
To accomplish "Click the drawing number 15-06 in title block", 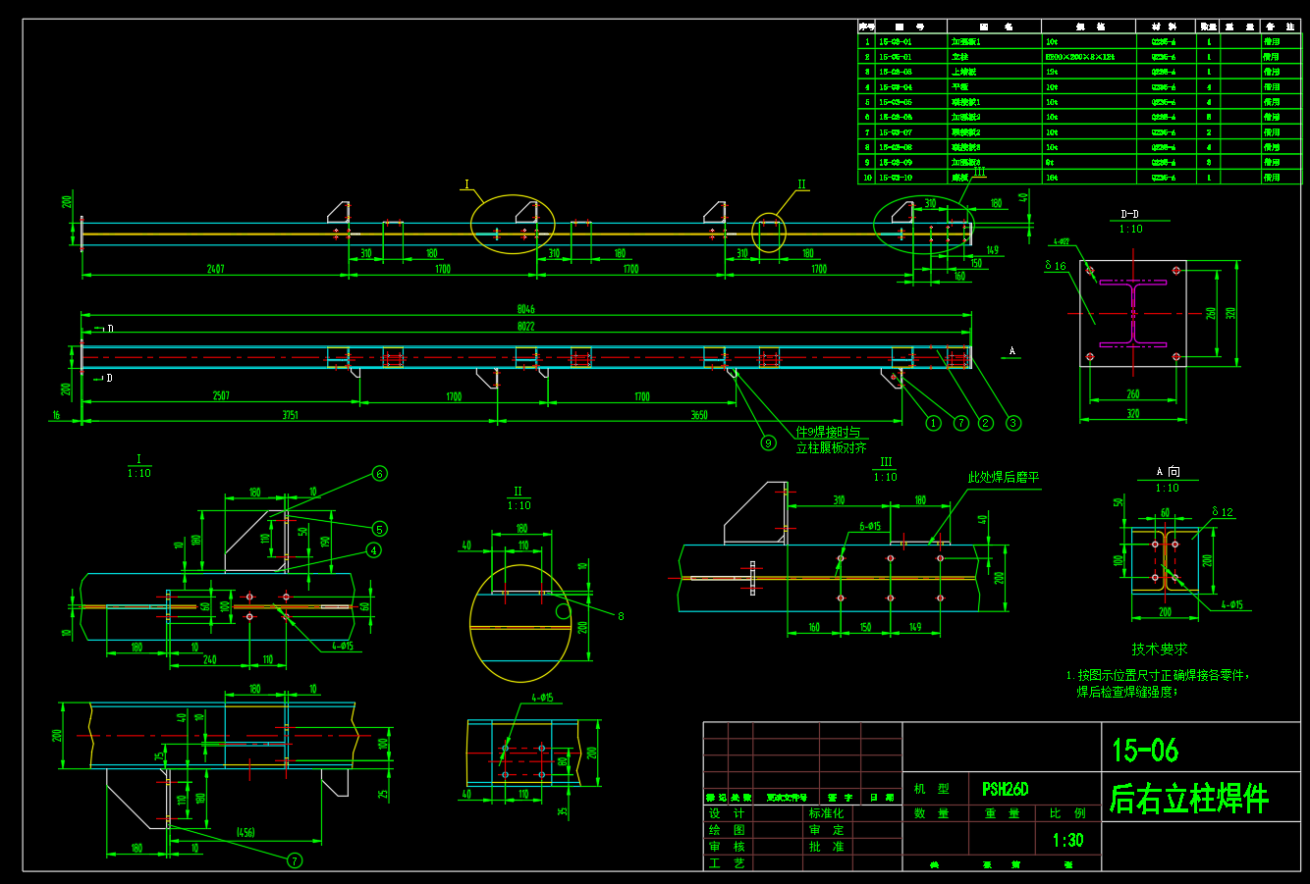I will 1144,752.
